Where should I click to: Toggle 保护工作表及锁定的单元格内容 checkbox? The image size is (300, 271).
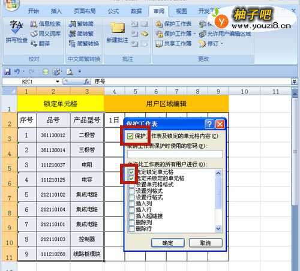130,136
